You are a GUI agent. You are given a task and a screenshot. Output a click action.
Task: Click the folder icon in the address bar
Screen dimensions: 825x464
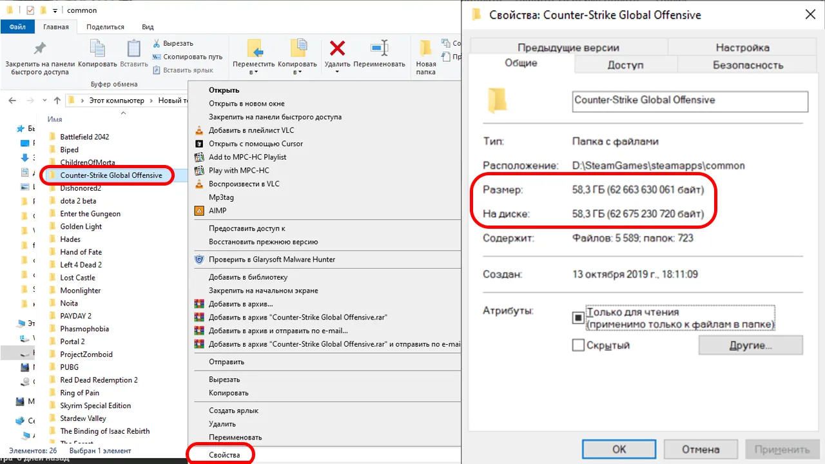72,101
